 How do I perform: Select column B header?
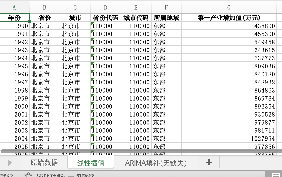[x=45, y=7]
